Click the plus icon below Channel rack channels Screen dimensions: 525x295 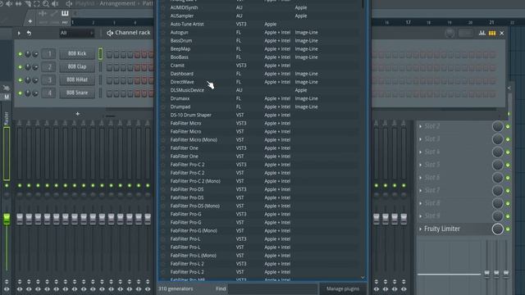click(x=78, y=114)
